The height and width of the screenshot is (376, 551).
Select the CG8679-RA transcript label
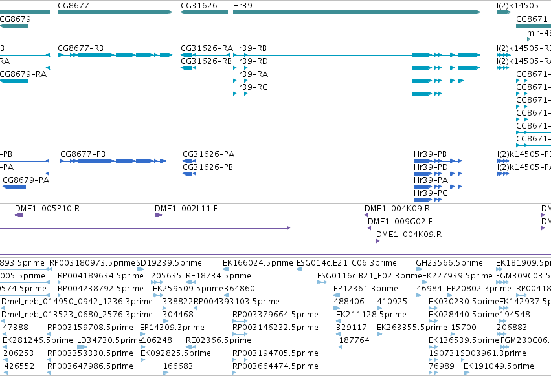23,74
